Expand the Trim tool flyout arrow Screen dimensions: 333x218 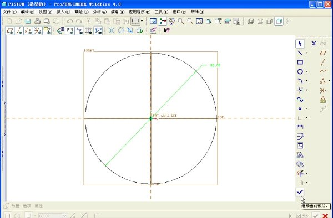click(x=307, y=174)
